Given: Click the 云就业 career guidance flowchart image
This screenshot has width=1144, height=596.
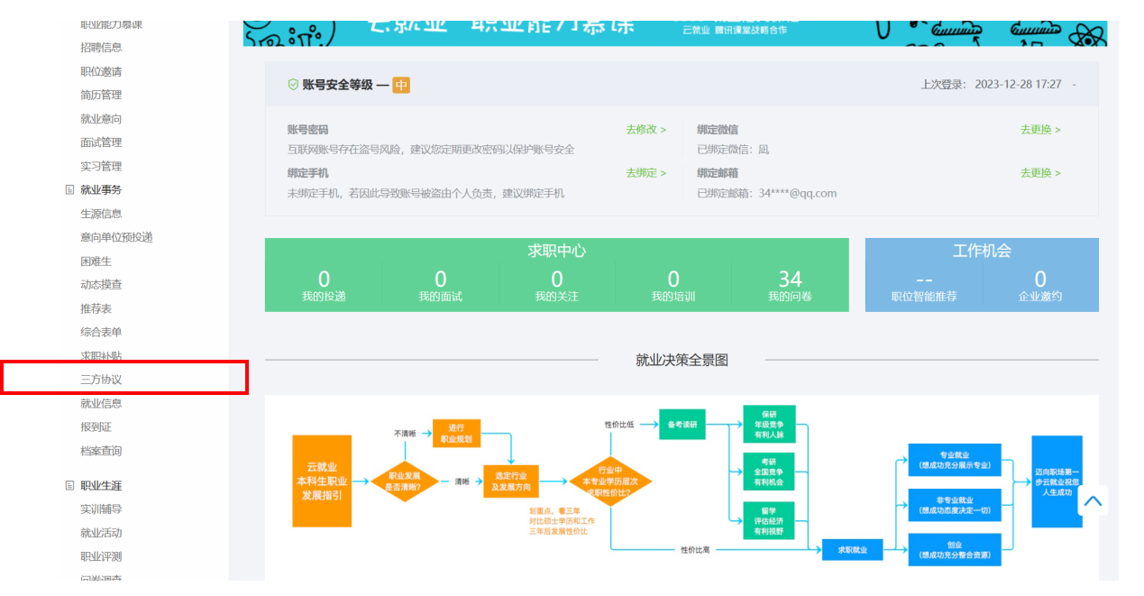Looking at the screenshot, I should (x=682, y=487).
